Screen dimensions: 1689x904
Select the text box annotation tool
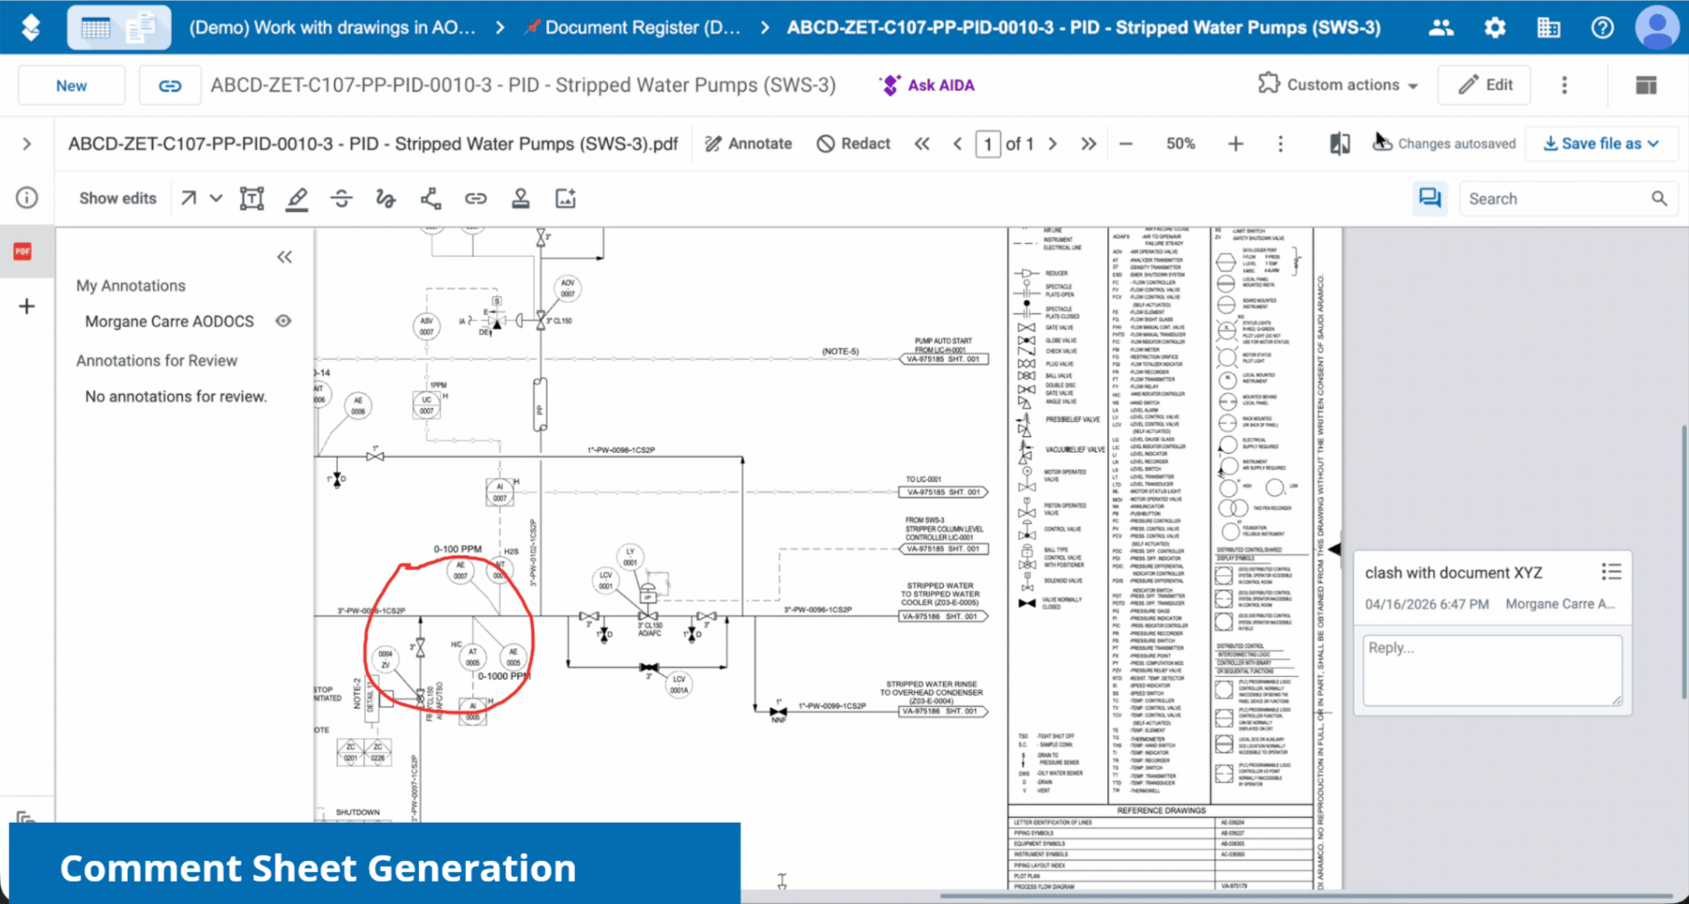point(252,198)
